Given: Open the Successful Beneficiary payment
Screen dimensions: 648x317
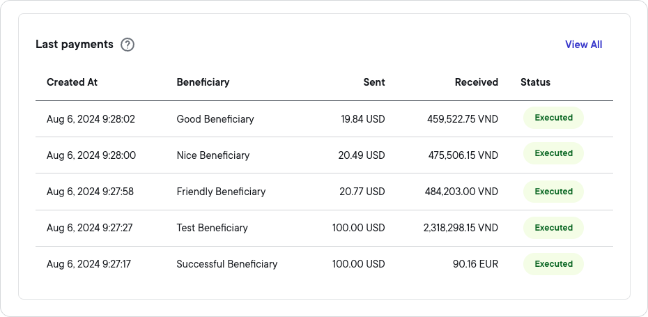Looking at the screenshot, I should 226,264.
